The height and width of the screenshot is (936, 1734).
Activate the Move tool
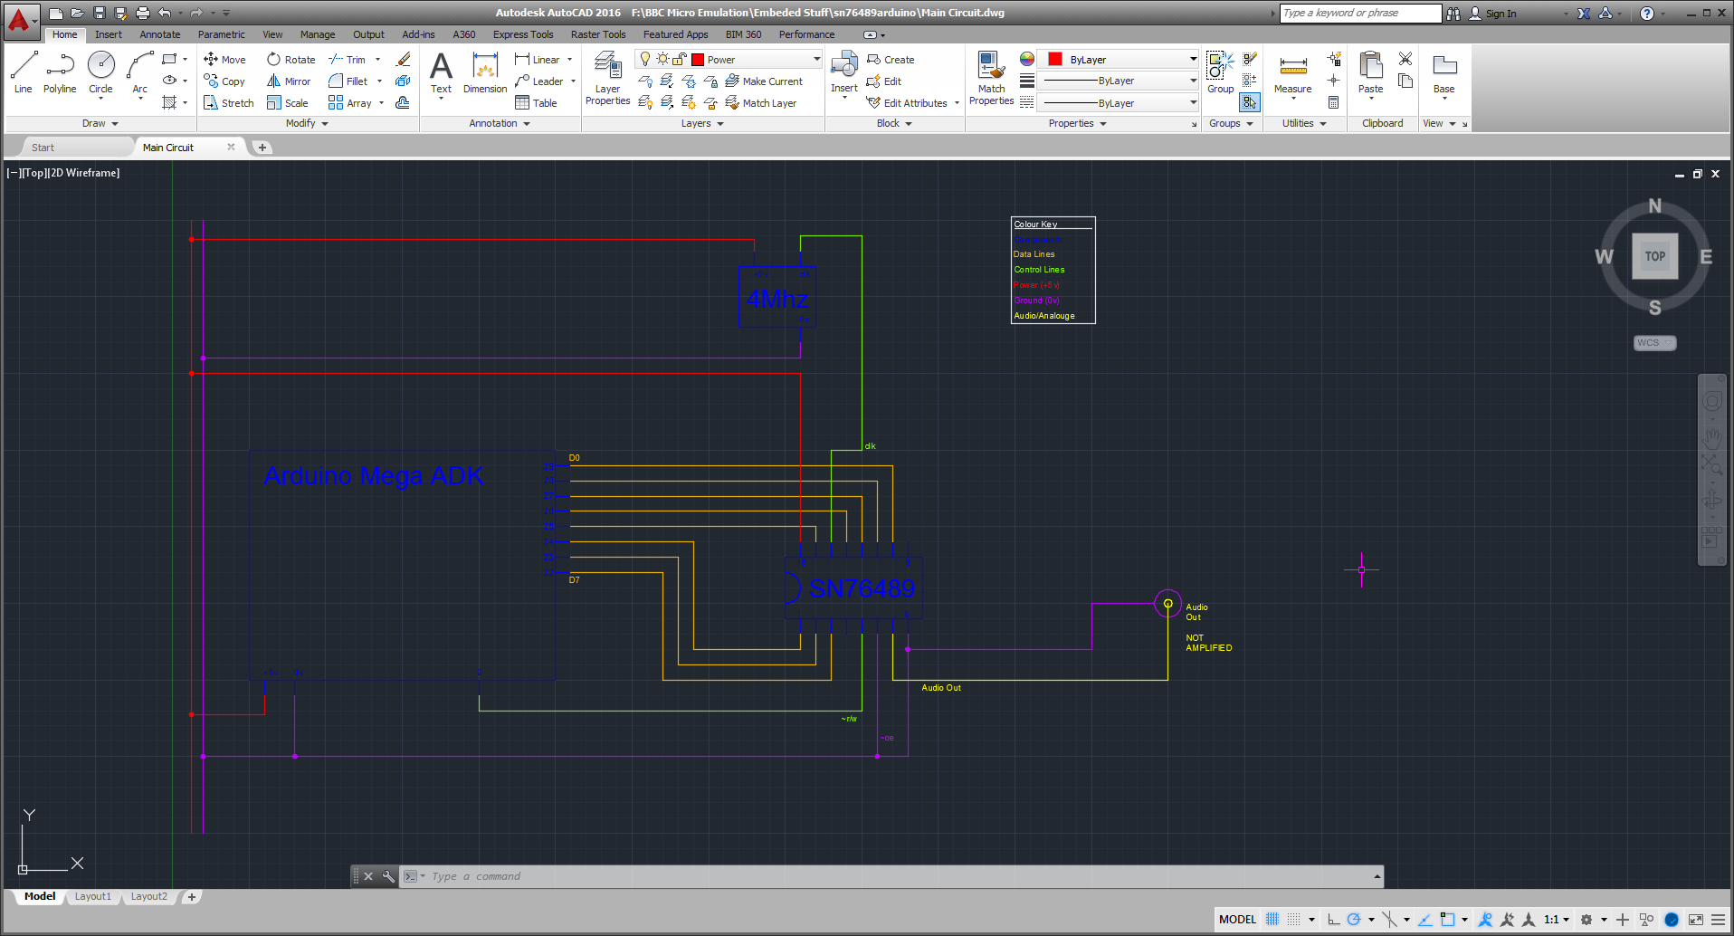click(224, 60)
